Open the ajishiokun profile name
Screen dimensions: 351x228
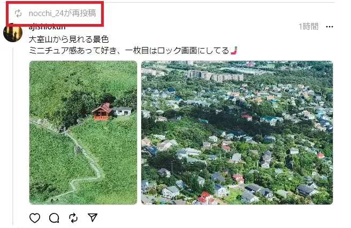click(47, 27)
